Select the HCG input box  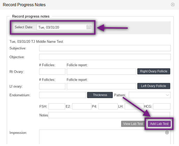(162, 106)
